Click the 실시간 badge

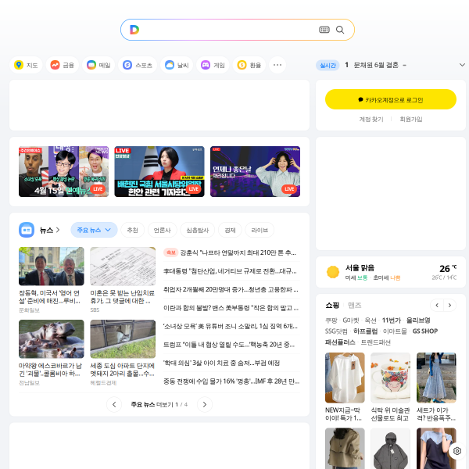coord(328,65)
